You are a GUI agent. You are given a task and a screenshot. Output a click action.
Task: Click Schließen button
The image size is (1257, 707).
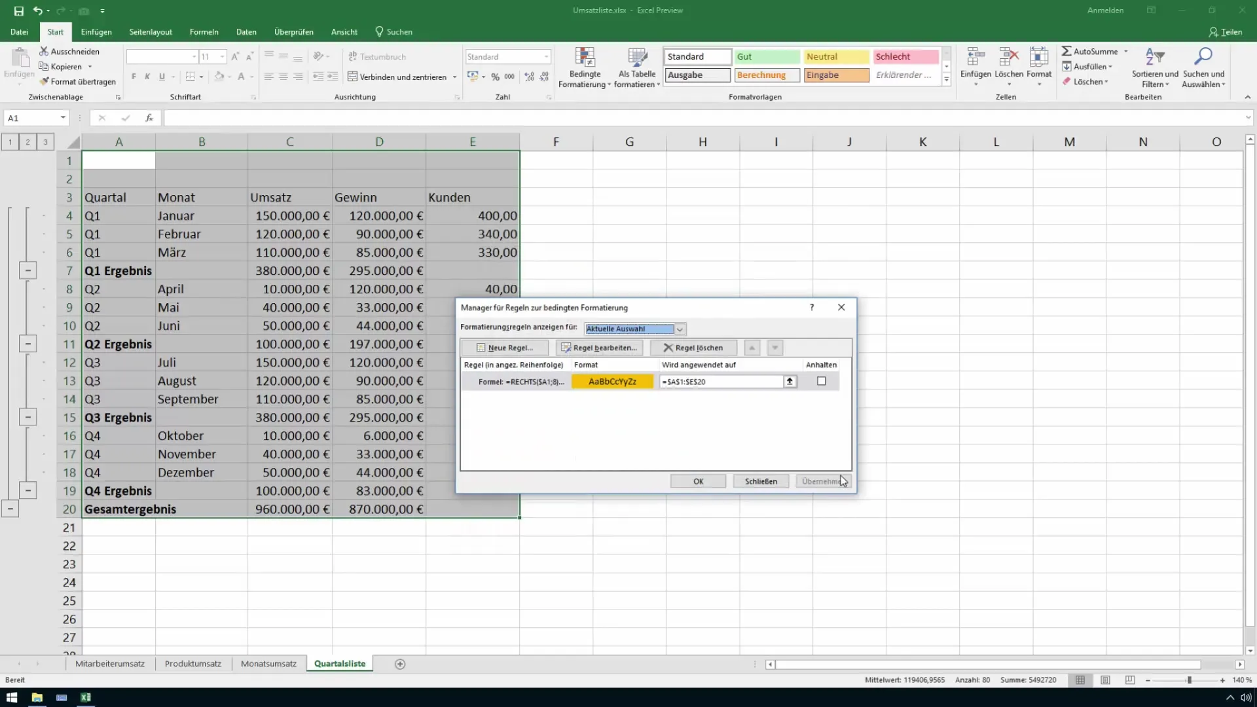pyautogui.click(x=761, y=481)
